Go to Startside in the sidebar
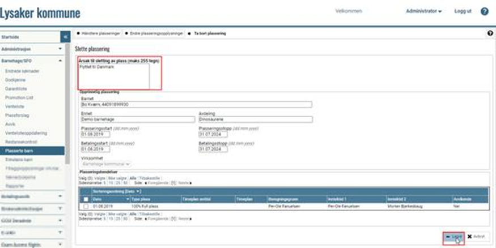 click(12, 36)
